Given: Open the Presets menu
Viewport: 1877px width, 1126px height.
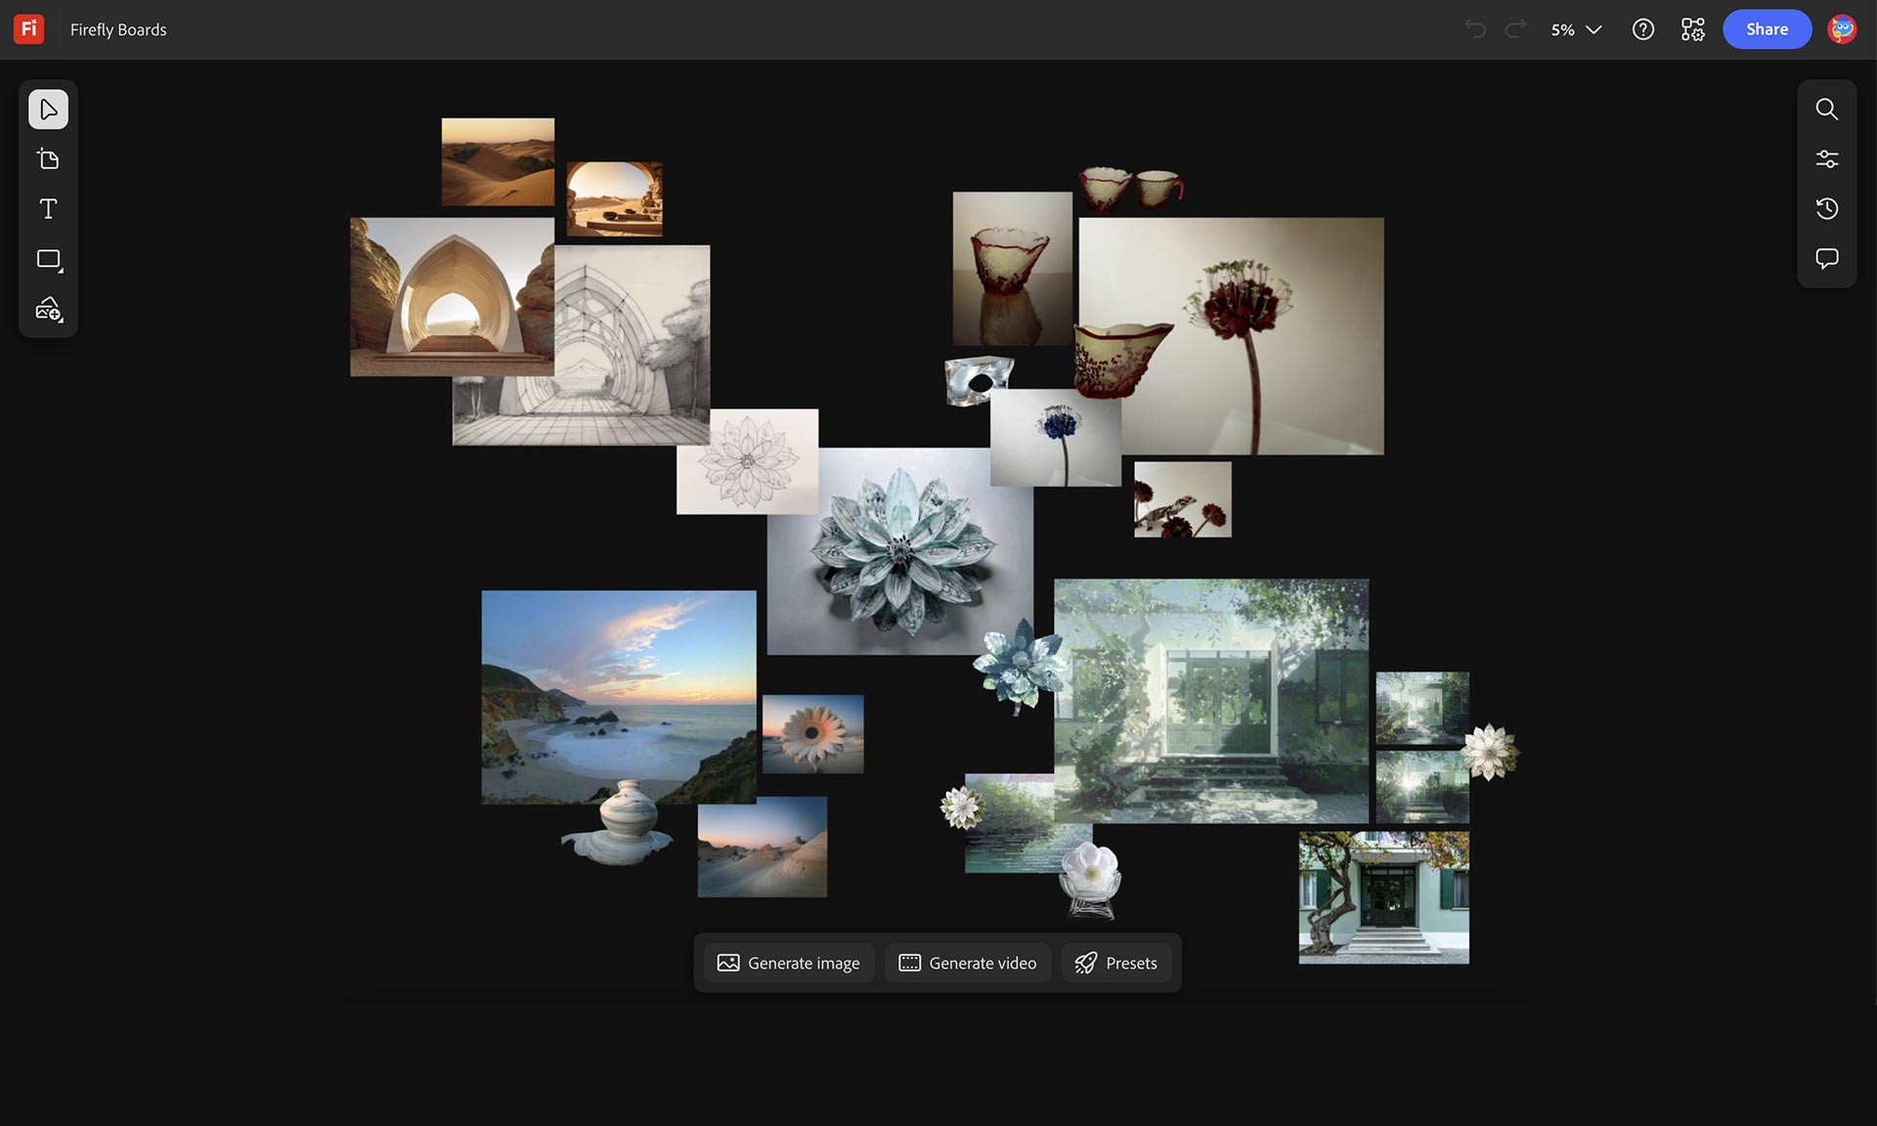Looking at the screenshot, I should point(1116,963).
